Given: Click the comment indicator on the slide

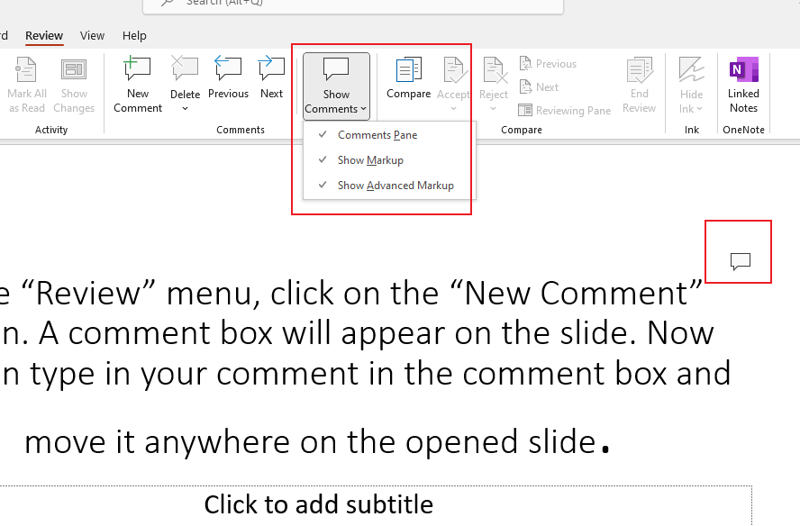Looking at the screenshot, I should tap(738, 259).
